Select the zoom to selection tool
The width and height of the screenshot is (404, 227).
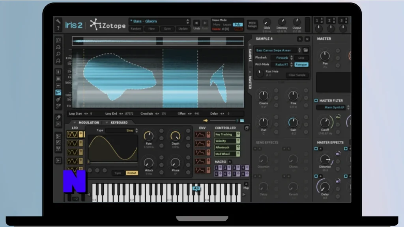[x=58, y=40]
